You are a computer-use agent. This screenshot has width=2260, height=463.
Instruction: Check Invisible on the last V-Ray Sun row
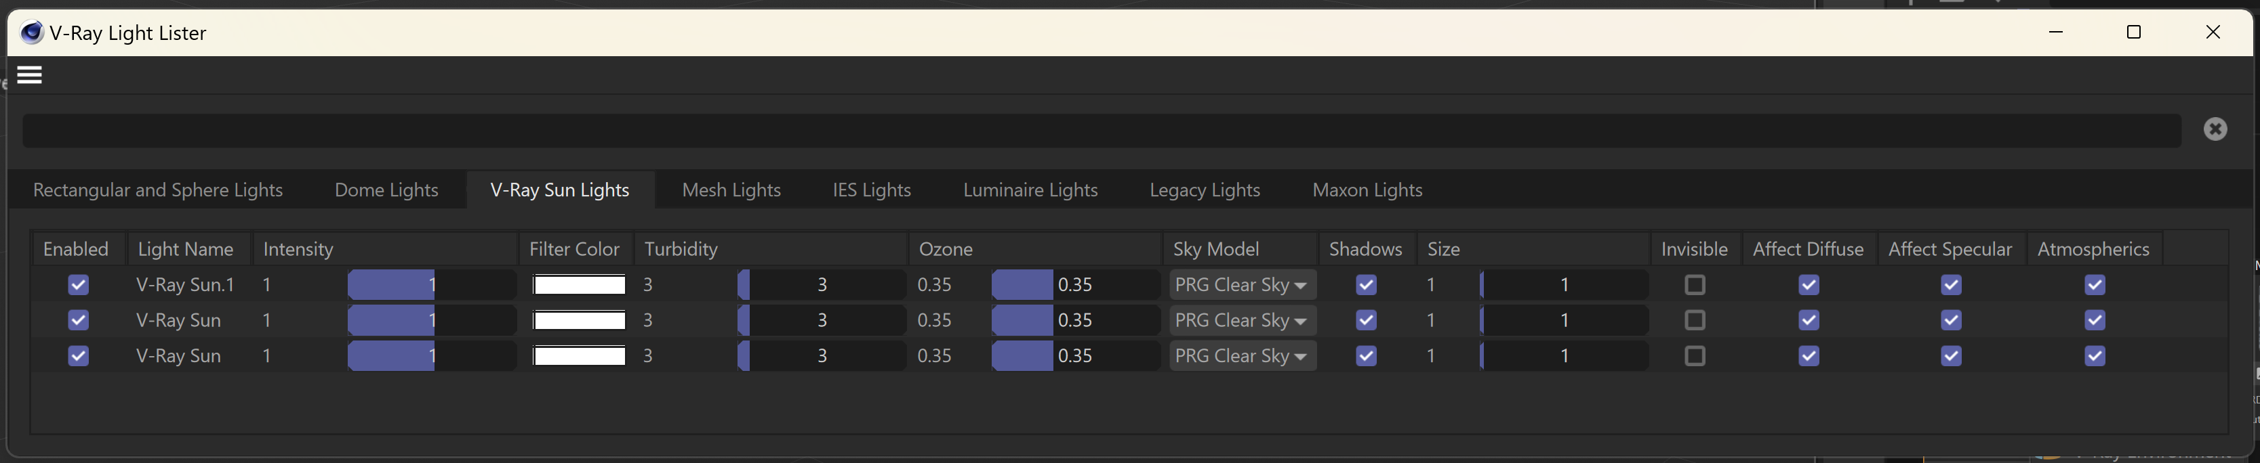point(1695,356)
